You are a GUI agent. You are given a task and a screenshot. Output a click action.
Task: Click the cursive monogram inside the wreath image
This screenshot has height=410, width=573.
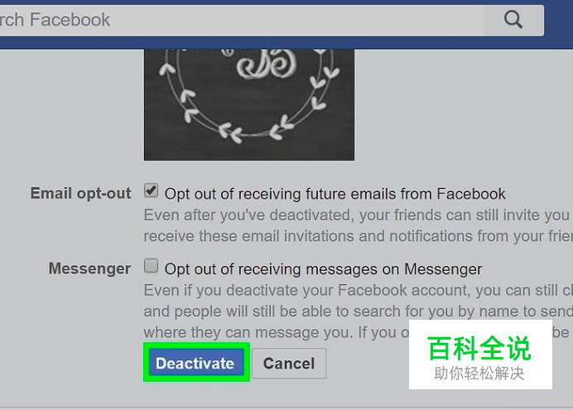pos(266,64)
